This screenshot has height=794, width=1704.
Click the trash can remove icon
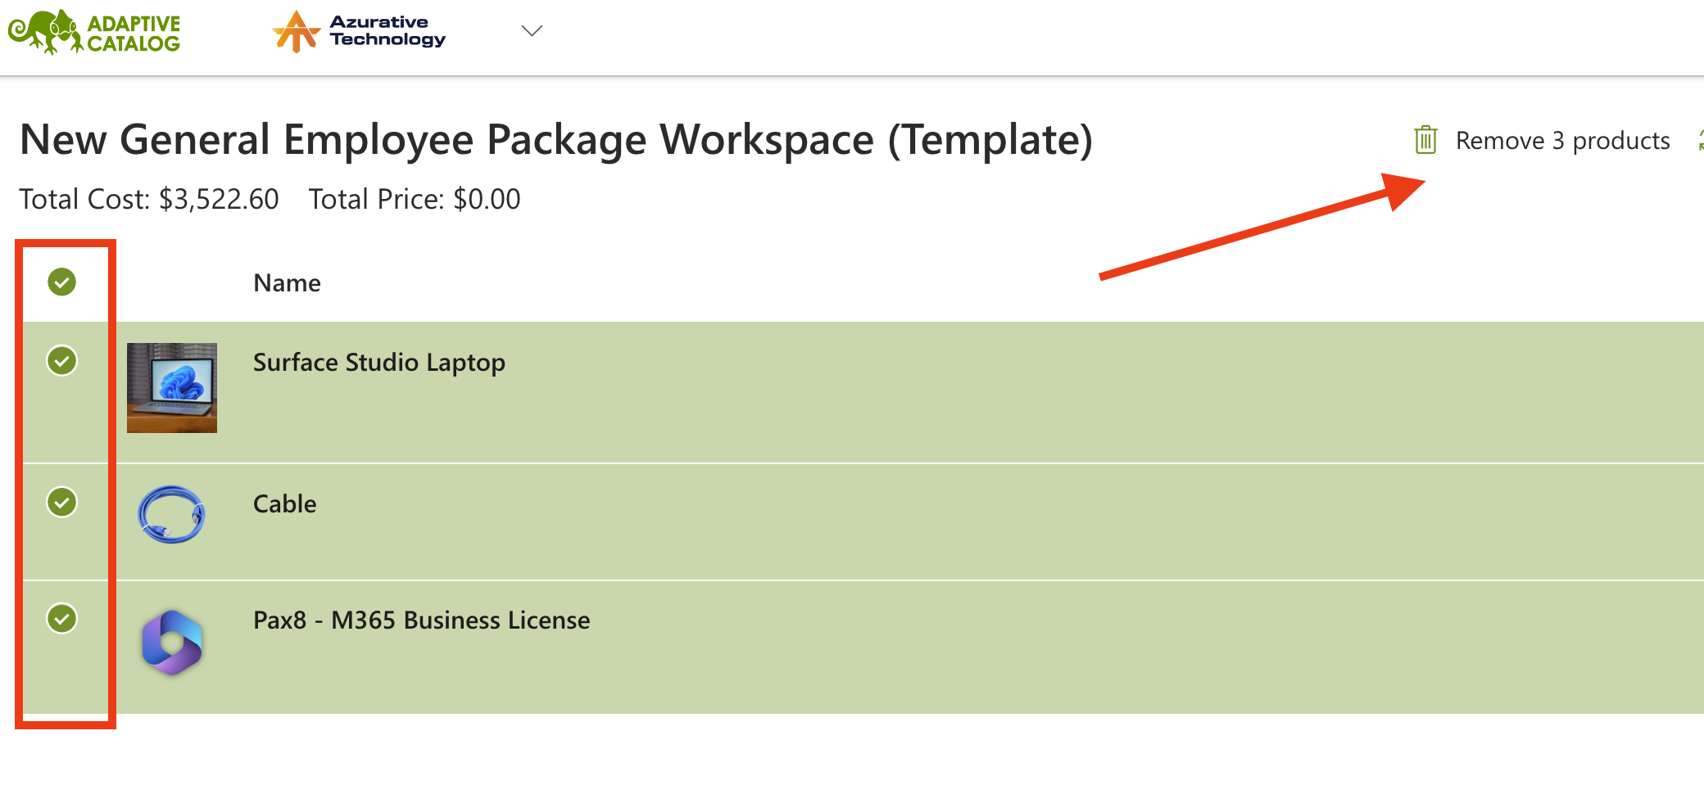tap(1425, 140)
